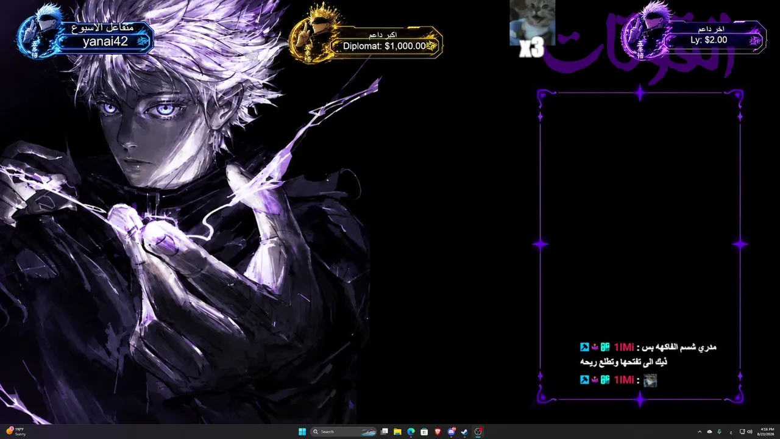Open the weather widget showing Sunny
This screenshot has width=780, height=439.
16,432
